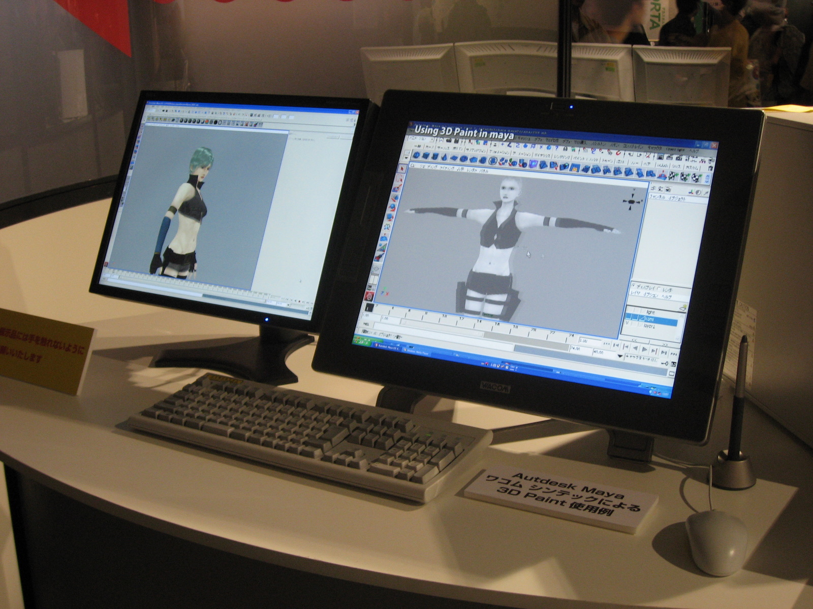Screen dimensions: 813x609
Task: Activate the Lasso tool in toolbox
Action: click(x=399, y=178)
